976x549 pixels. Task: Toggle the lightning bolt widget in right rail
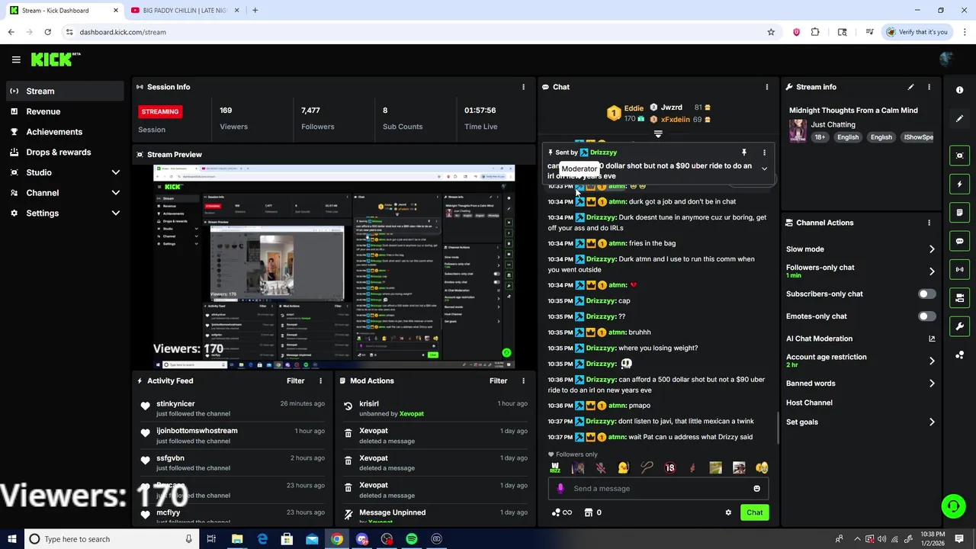point(959,184)
